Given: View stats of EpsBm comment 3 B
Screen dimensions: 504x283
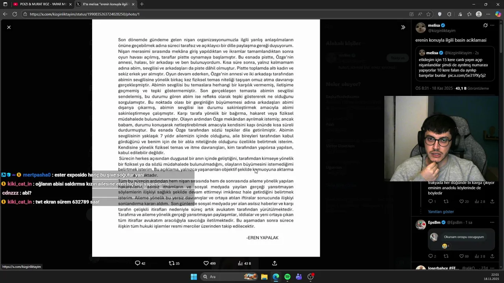Looking at the screenshot, I should click(480, 256).
